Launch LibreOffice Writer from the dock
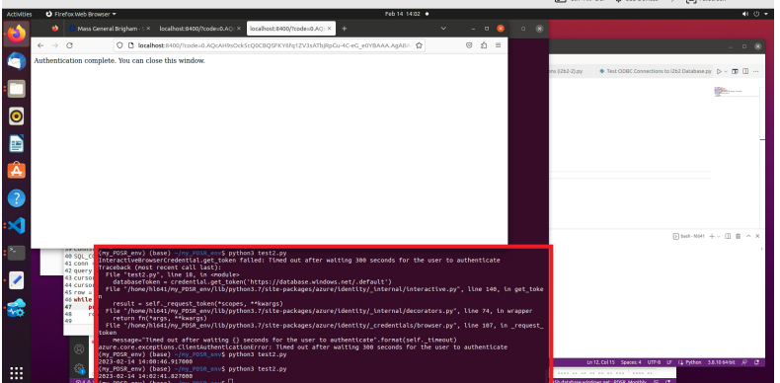Screen dimensions: 780x383 16,144
